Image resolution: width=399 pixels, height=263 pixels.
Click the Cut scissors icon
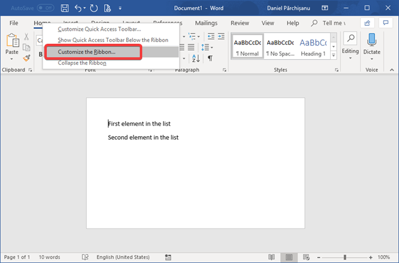click(26, 37)
